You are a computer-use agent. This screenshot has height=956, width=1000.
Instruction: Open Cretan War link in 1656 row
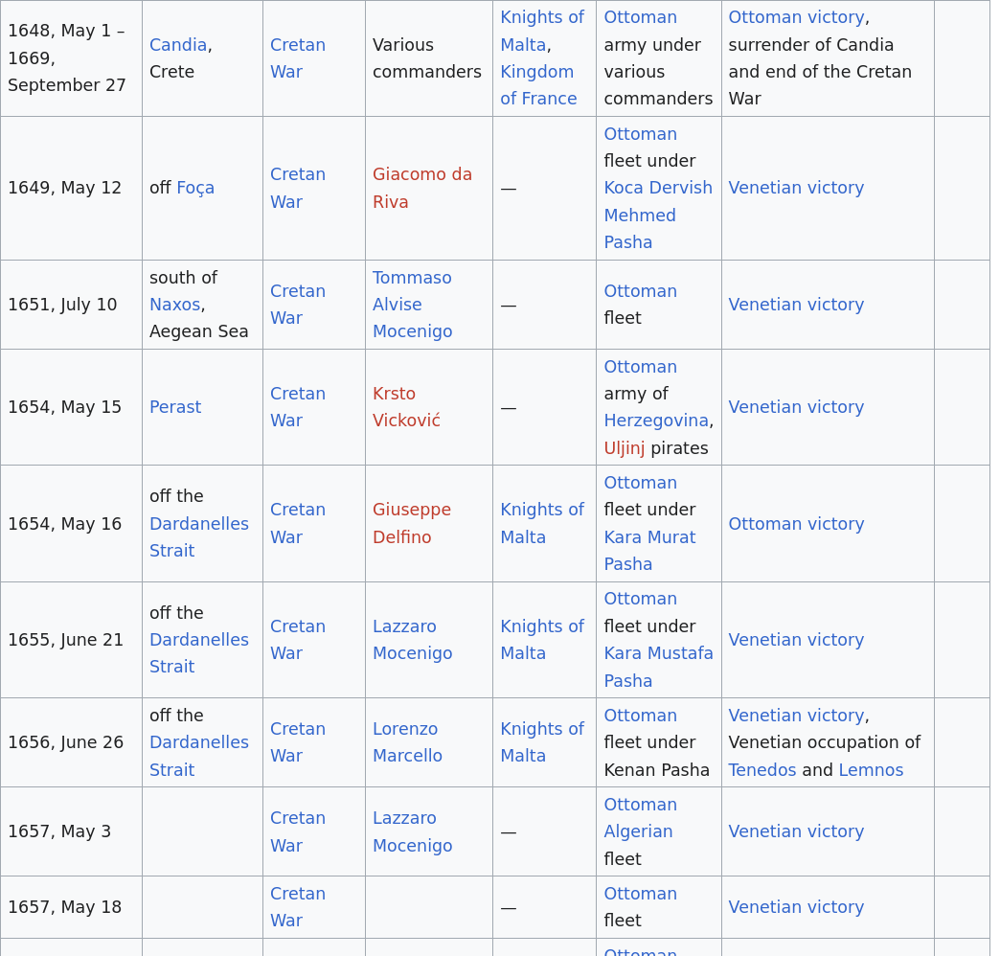[298, 742]
